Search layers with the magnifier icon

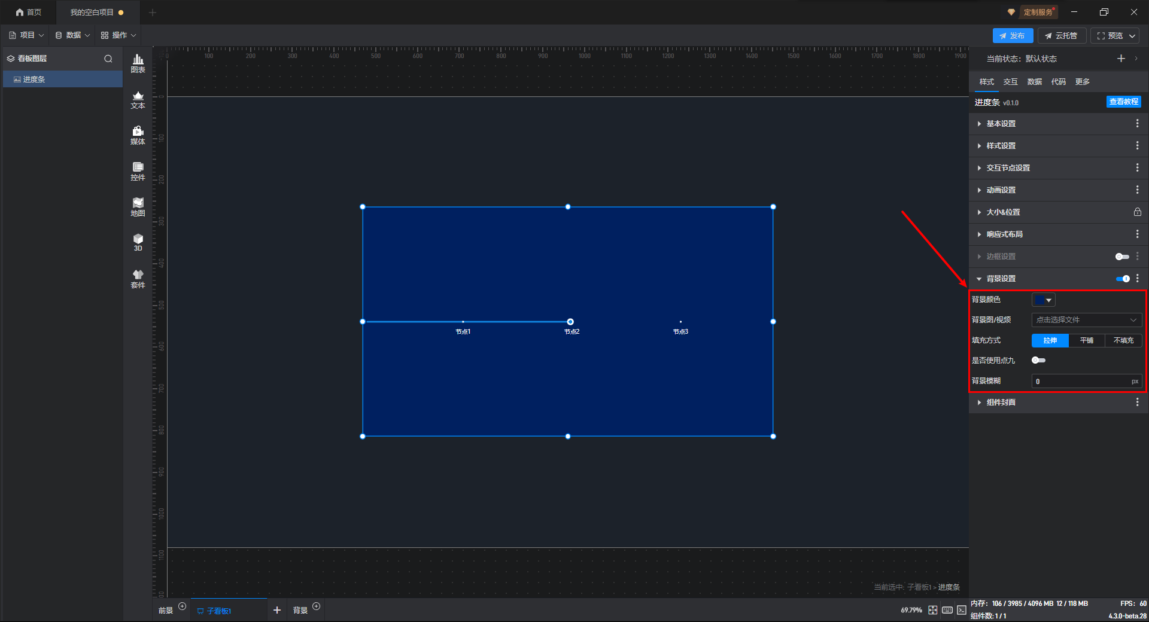(108, 59)
